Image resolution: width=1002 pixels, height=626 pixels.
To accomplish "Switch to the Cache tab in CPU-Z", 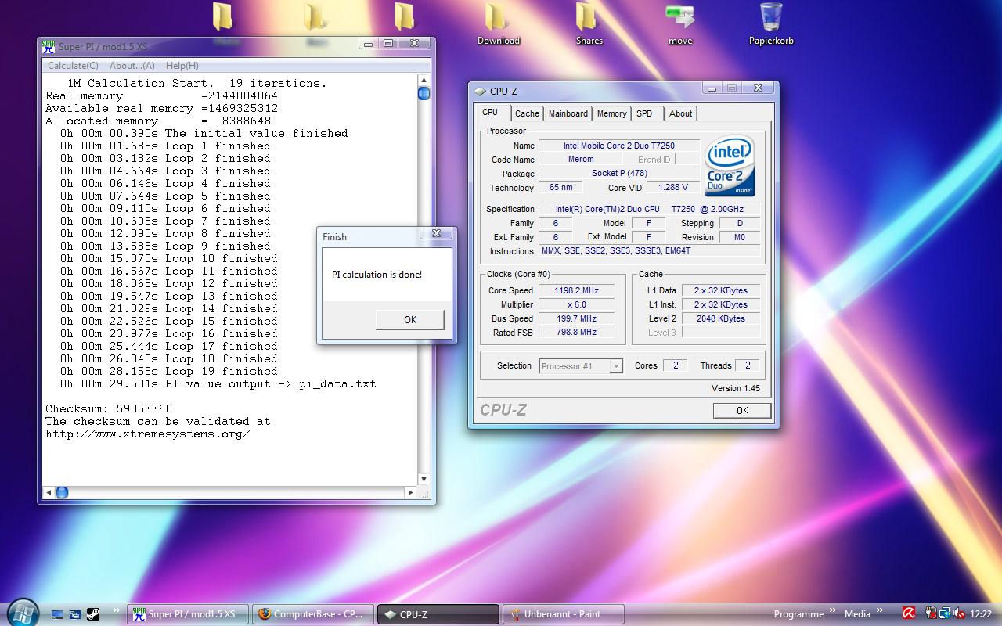I will [x=527, y=113].
